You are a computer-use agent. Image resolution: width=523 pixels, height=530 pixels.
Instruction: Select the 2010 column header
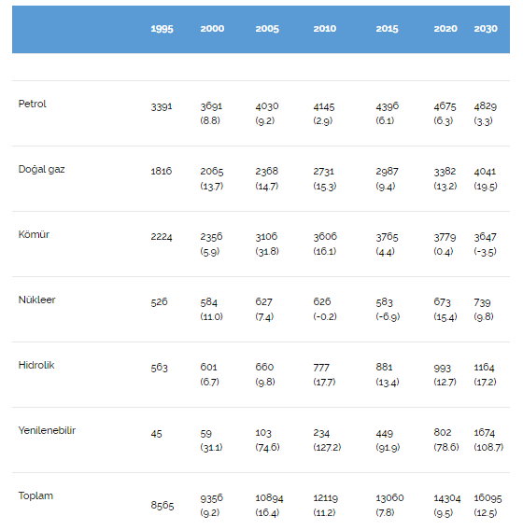tap(324, 29)
